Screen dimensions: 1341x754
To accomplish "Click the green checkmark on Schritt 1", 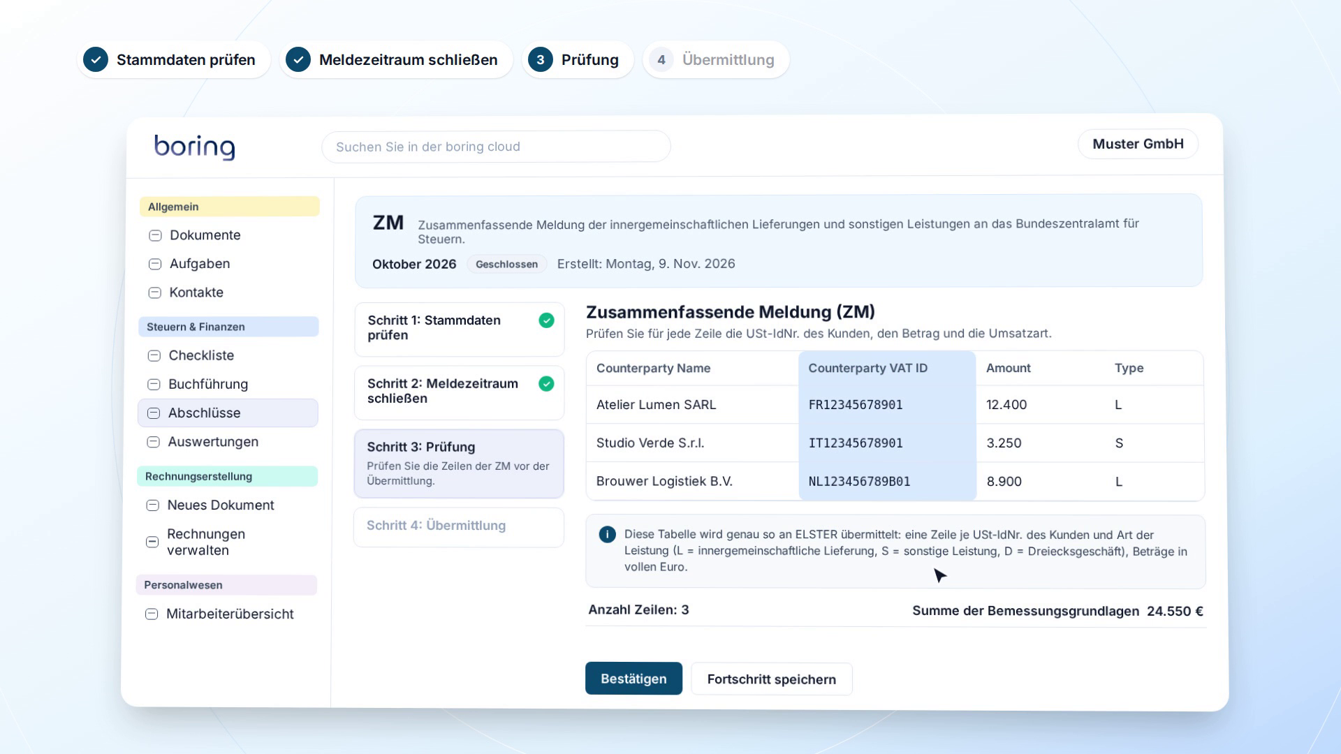I will (547, 320).
